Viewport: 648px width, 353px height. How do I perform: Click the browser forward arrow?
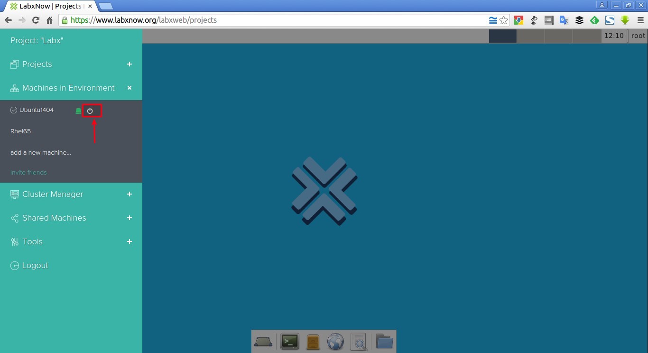(x=22, y=20)
